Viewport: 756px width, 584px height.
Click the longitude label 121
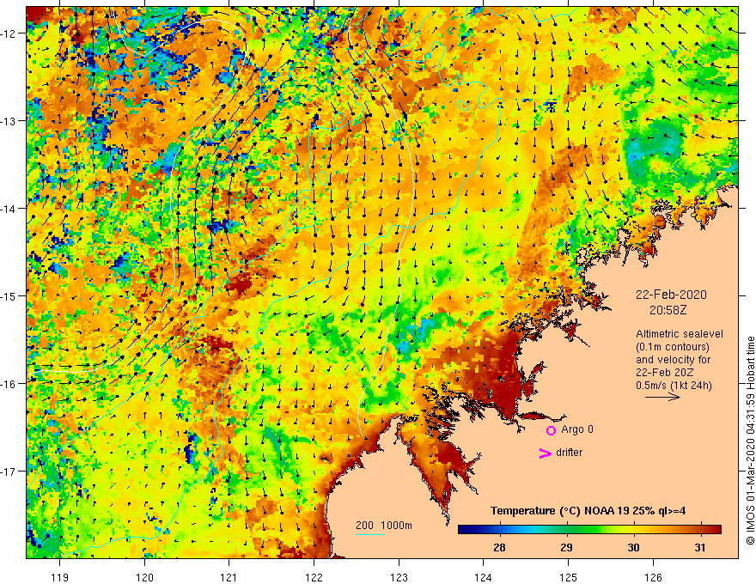[x=229, y=577]
